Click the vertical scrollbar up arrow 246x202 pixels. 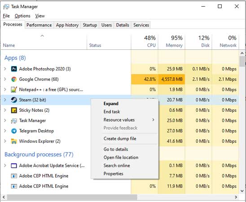click(242, 53)
